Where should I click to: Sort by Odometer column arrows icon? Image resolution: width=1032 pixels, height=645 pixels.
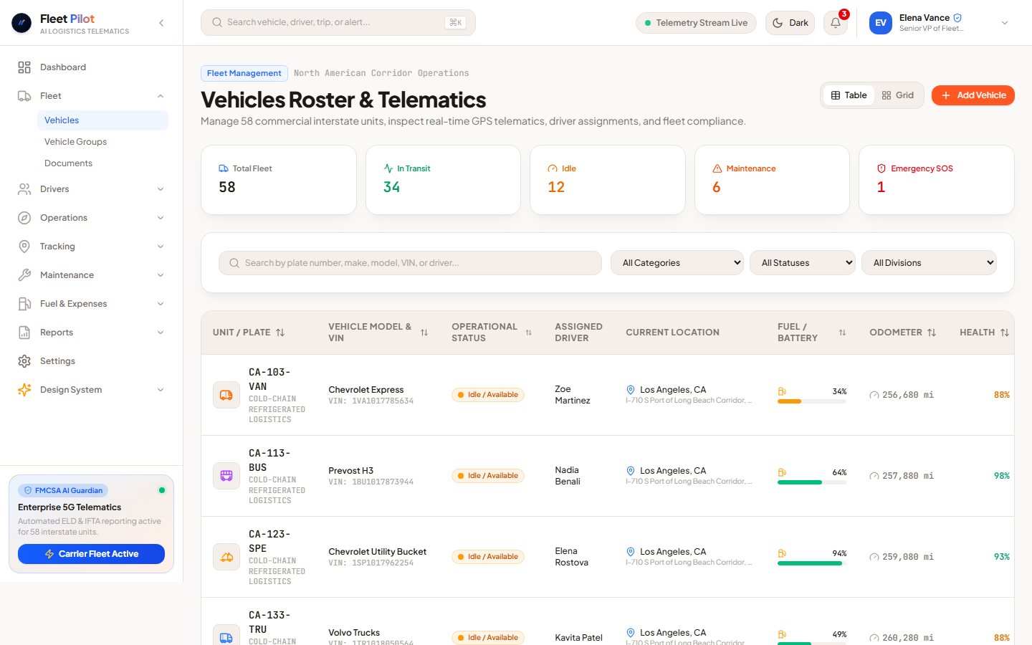[932, 333]
